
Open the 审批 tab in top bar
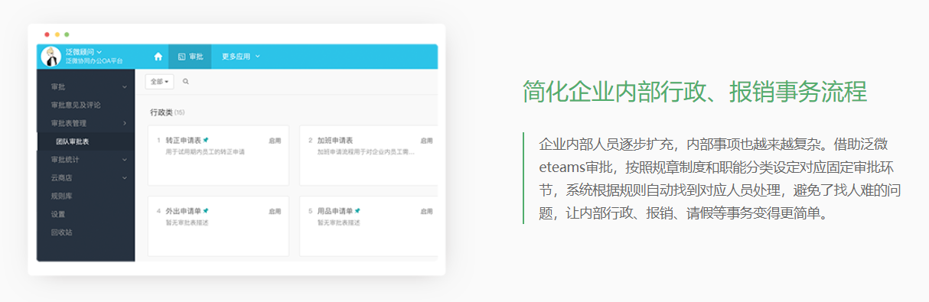190,57
